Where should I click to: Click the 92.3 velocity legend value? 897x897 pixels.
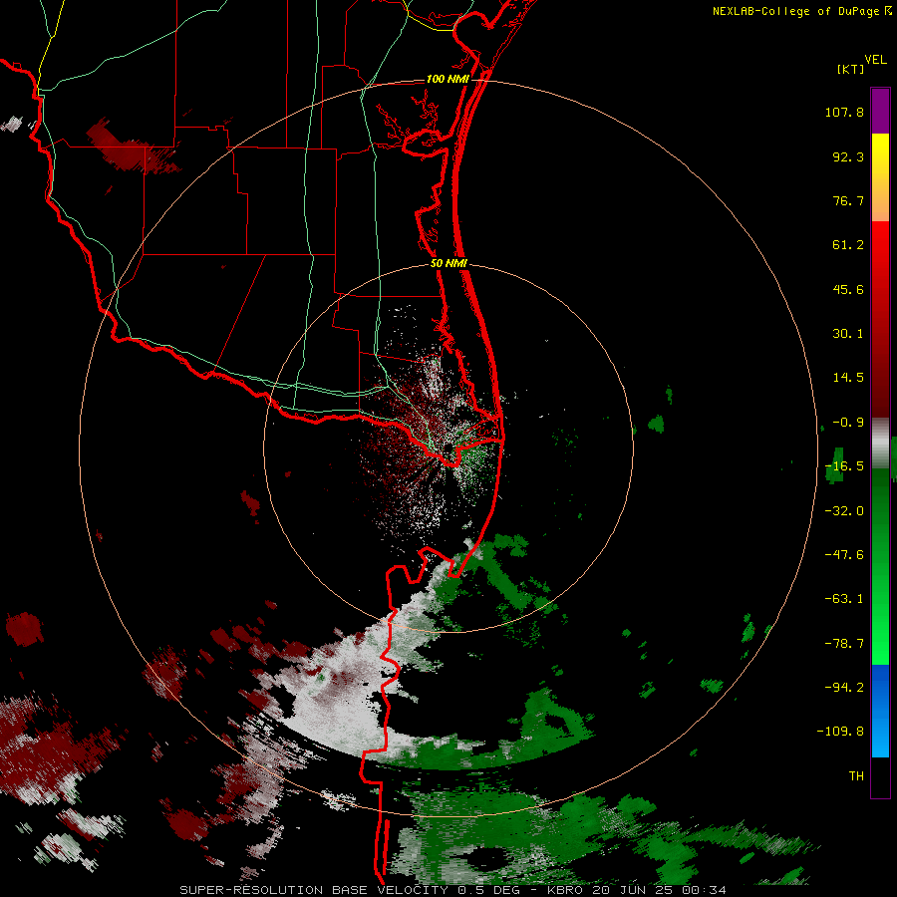(x=848, y=156)
